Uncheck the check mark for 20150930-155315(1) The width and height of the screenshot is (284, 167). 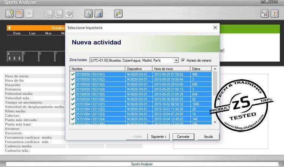(x=73, y=74)
